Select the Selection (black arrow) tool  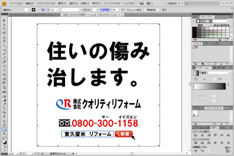4,20
